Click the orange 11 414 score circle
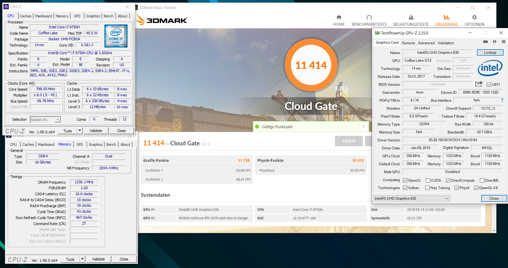 [x=311, y=65]
